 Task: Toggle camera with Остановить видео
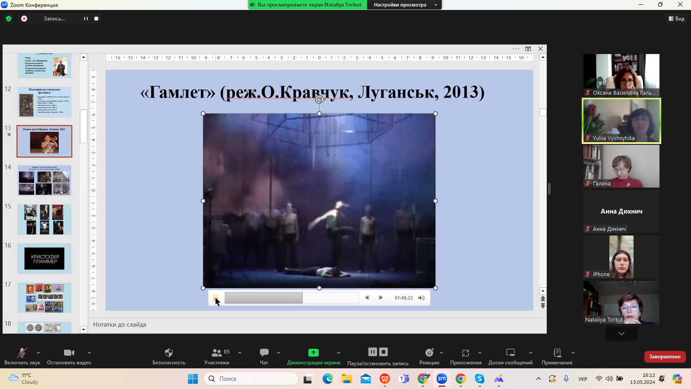(69, 353)
